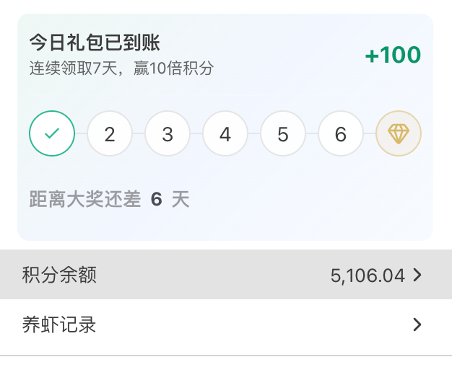The height and width of the screenshot is (375, 452).
Task: Click the 距离大奖还差 countdown label
Action: click(85, 200)
